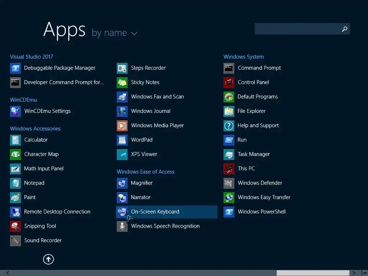Open the Default Programs icon
This screenshot has height=276, width=368.
[229, 97]
